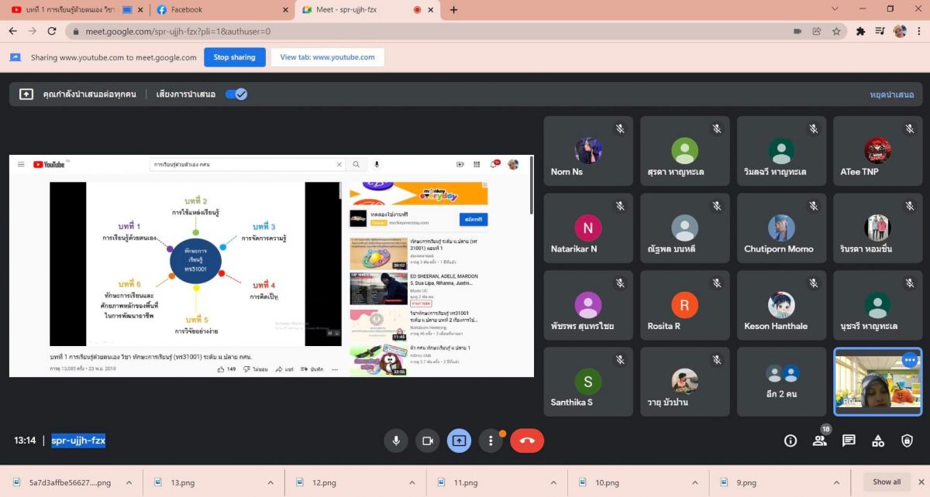Open more options three-dot menu
Screen dimensions: 930x497
491,440
